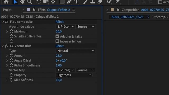
Task: Enable the Maximum stopwatch
Action: pos(11,31)
